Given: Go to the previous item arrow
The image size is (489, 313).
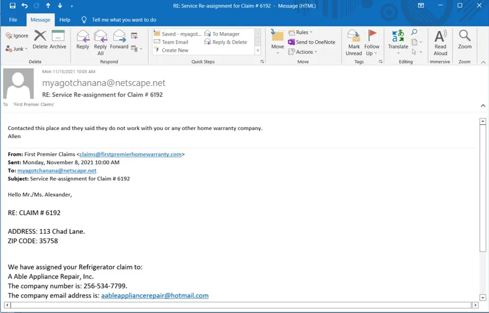Looking at the screenshot, I should click(x=48, y=6).
